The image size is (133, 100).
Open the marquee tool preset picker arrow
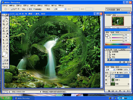(x=8, y=9)
